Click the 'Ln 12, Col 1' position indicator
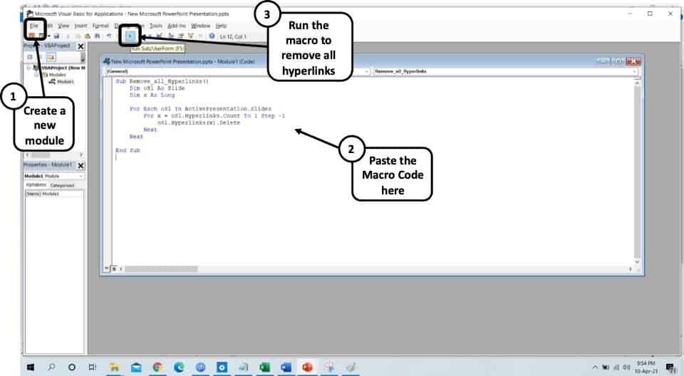 click(x=233, y=36)
